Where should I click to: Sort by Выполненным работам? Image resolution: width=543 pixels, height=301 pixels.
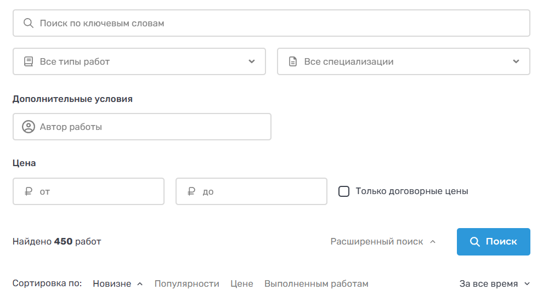[316, 283]
